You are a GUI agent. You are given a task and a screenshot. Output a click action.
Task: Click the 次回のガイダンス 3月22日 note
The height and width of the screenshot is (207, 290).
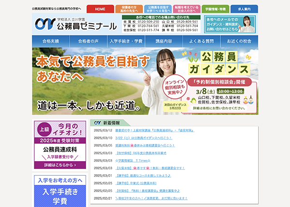pyautogui.click(x=175, y=106)
